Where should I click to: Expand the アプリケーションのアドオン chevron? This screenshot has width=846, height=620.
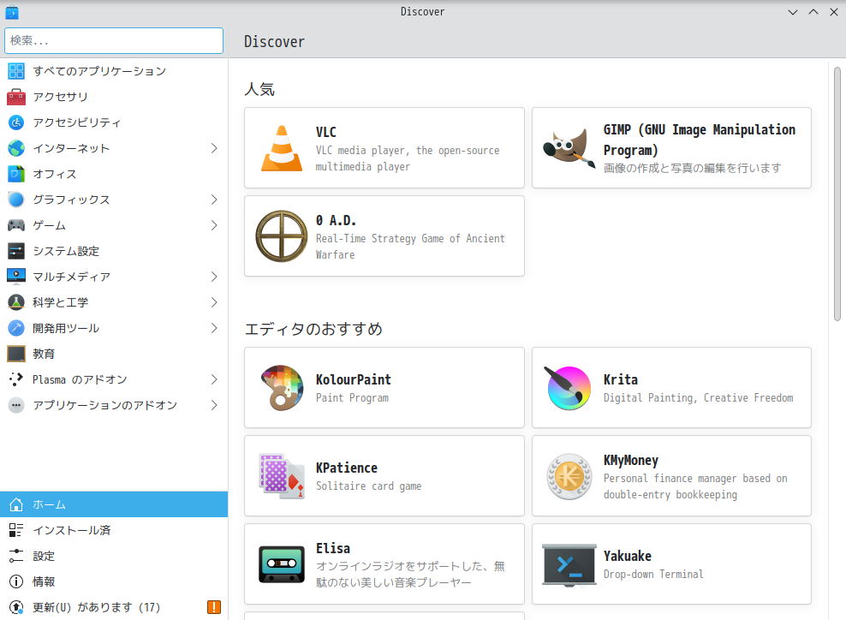[214, 405]
